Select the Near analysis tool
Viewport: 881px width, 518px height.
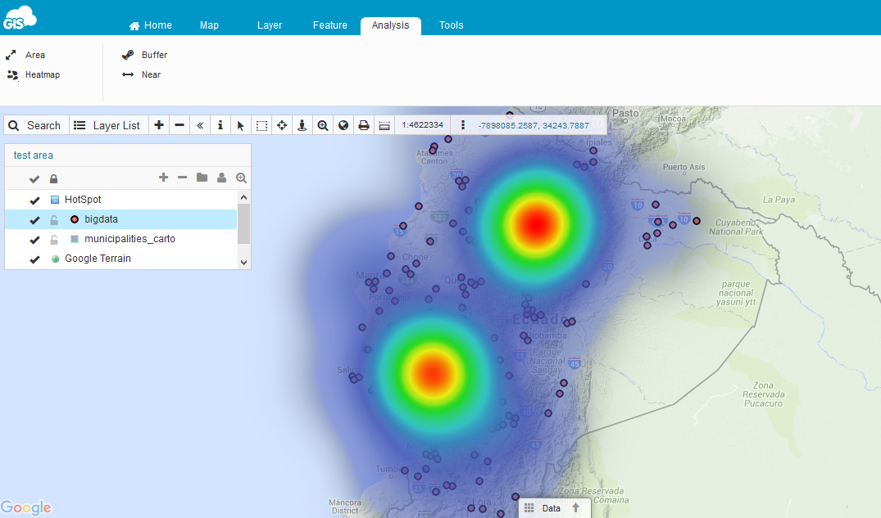pos(142,74)
